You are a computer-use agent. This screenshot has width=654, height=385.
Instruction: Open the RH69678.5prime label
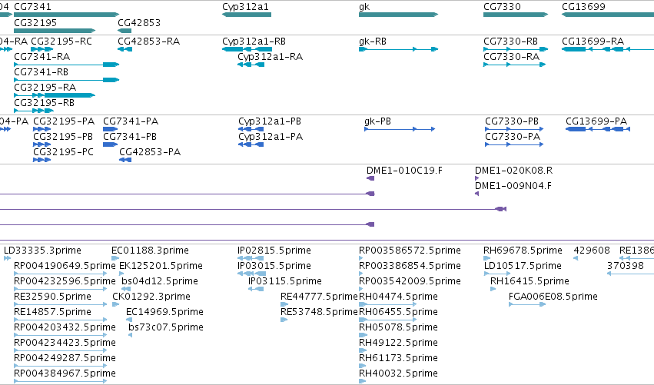click(523, 251)
